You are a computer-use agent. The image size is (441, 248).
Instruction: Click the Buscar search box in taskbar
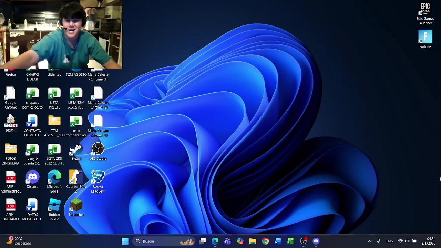(164, 241)
